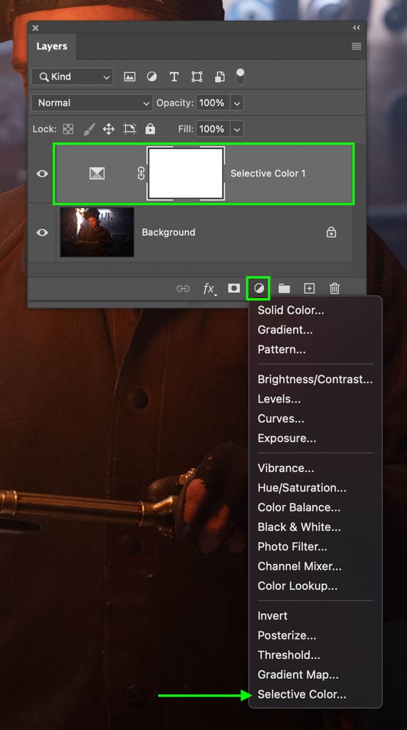Toggle layer filtering on or off switch
This screenshot has width=407, height=730.
[x=241, y=76]
